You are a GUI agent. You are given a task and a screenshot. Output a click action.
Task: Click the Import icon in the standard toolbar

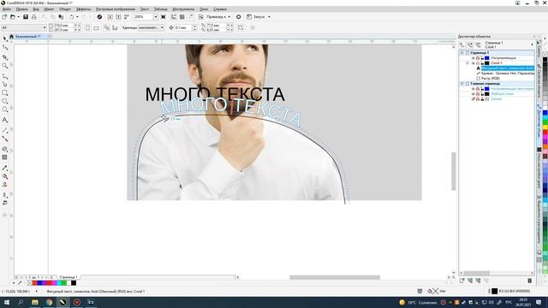[110, 17]
